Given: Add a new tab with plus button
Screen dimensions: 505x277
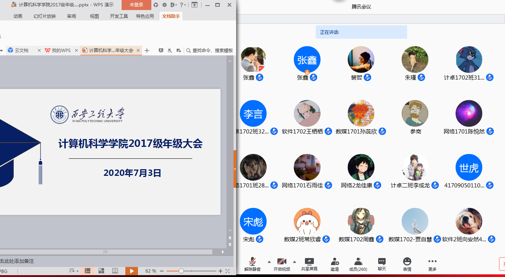Looking at the screenshot, I should [147, 51].
